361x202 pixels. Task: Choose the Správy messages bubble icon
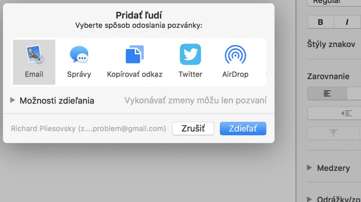click(x=79, y=54)
